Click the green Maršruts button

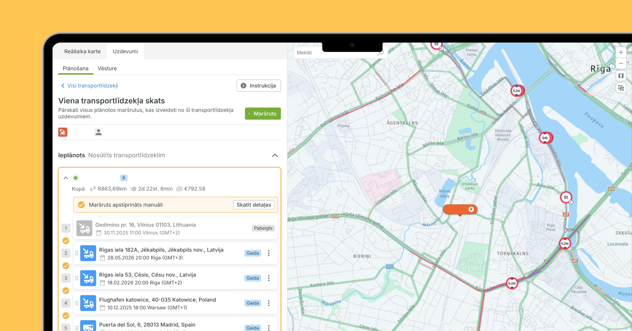[263, 113]
